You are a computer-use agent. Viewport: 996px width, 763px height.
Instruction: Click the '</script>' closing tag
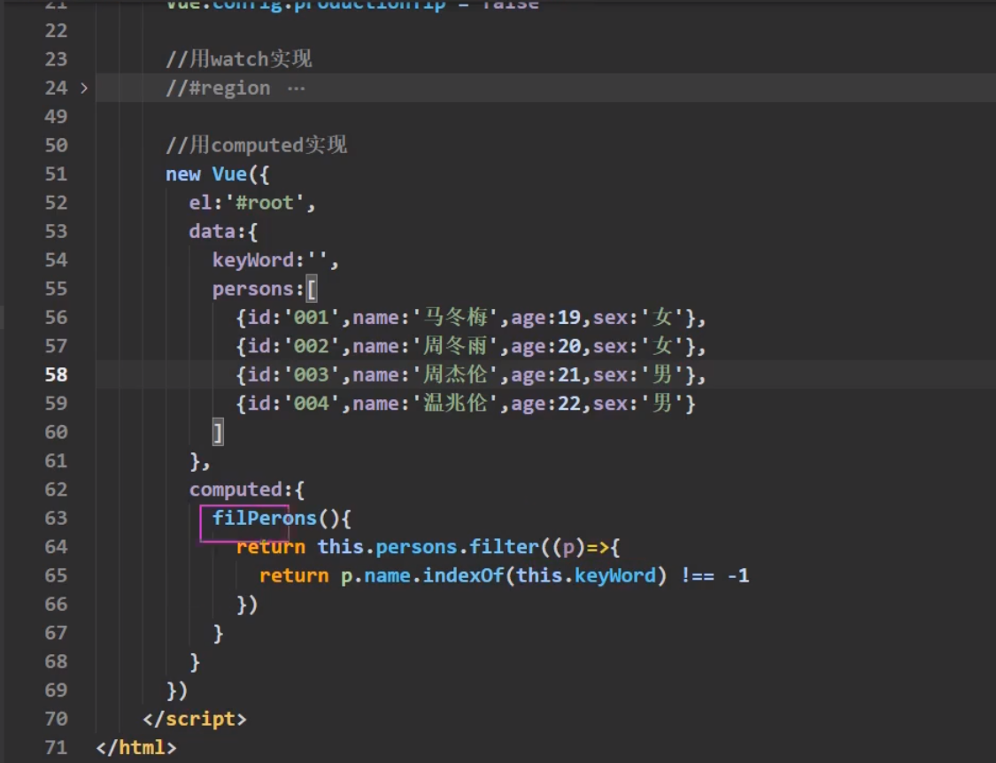(x=195, y=719)
